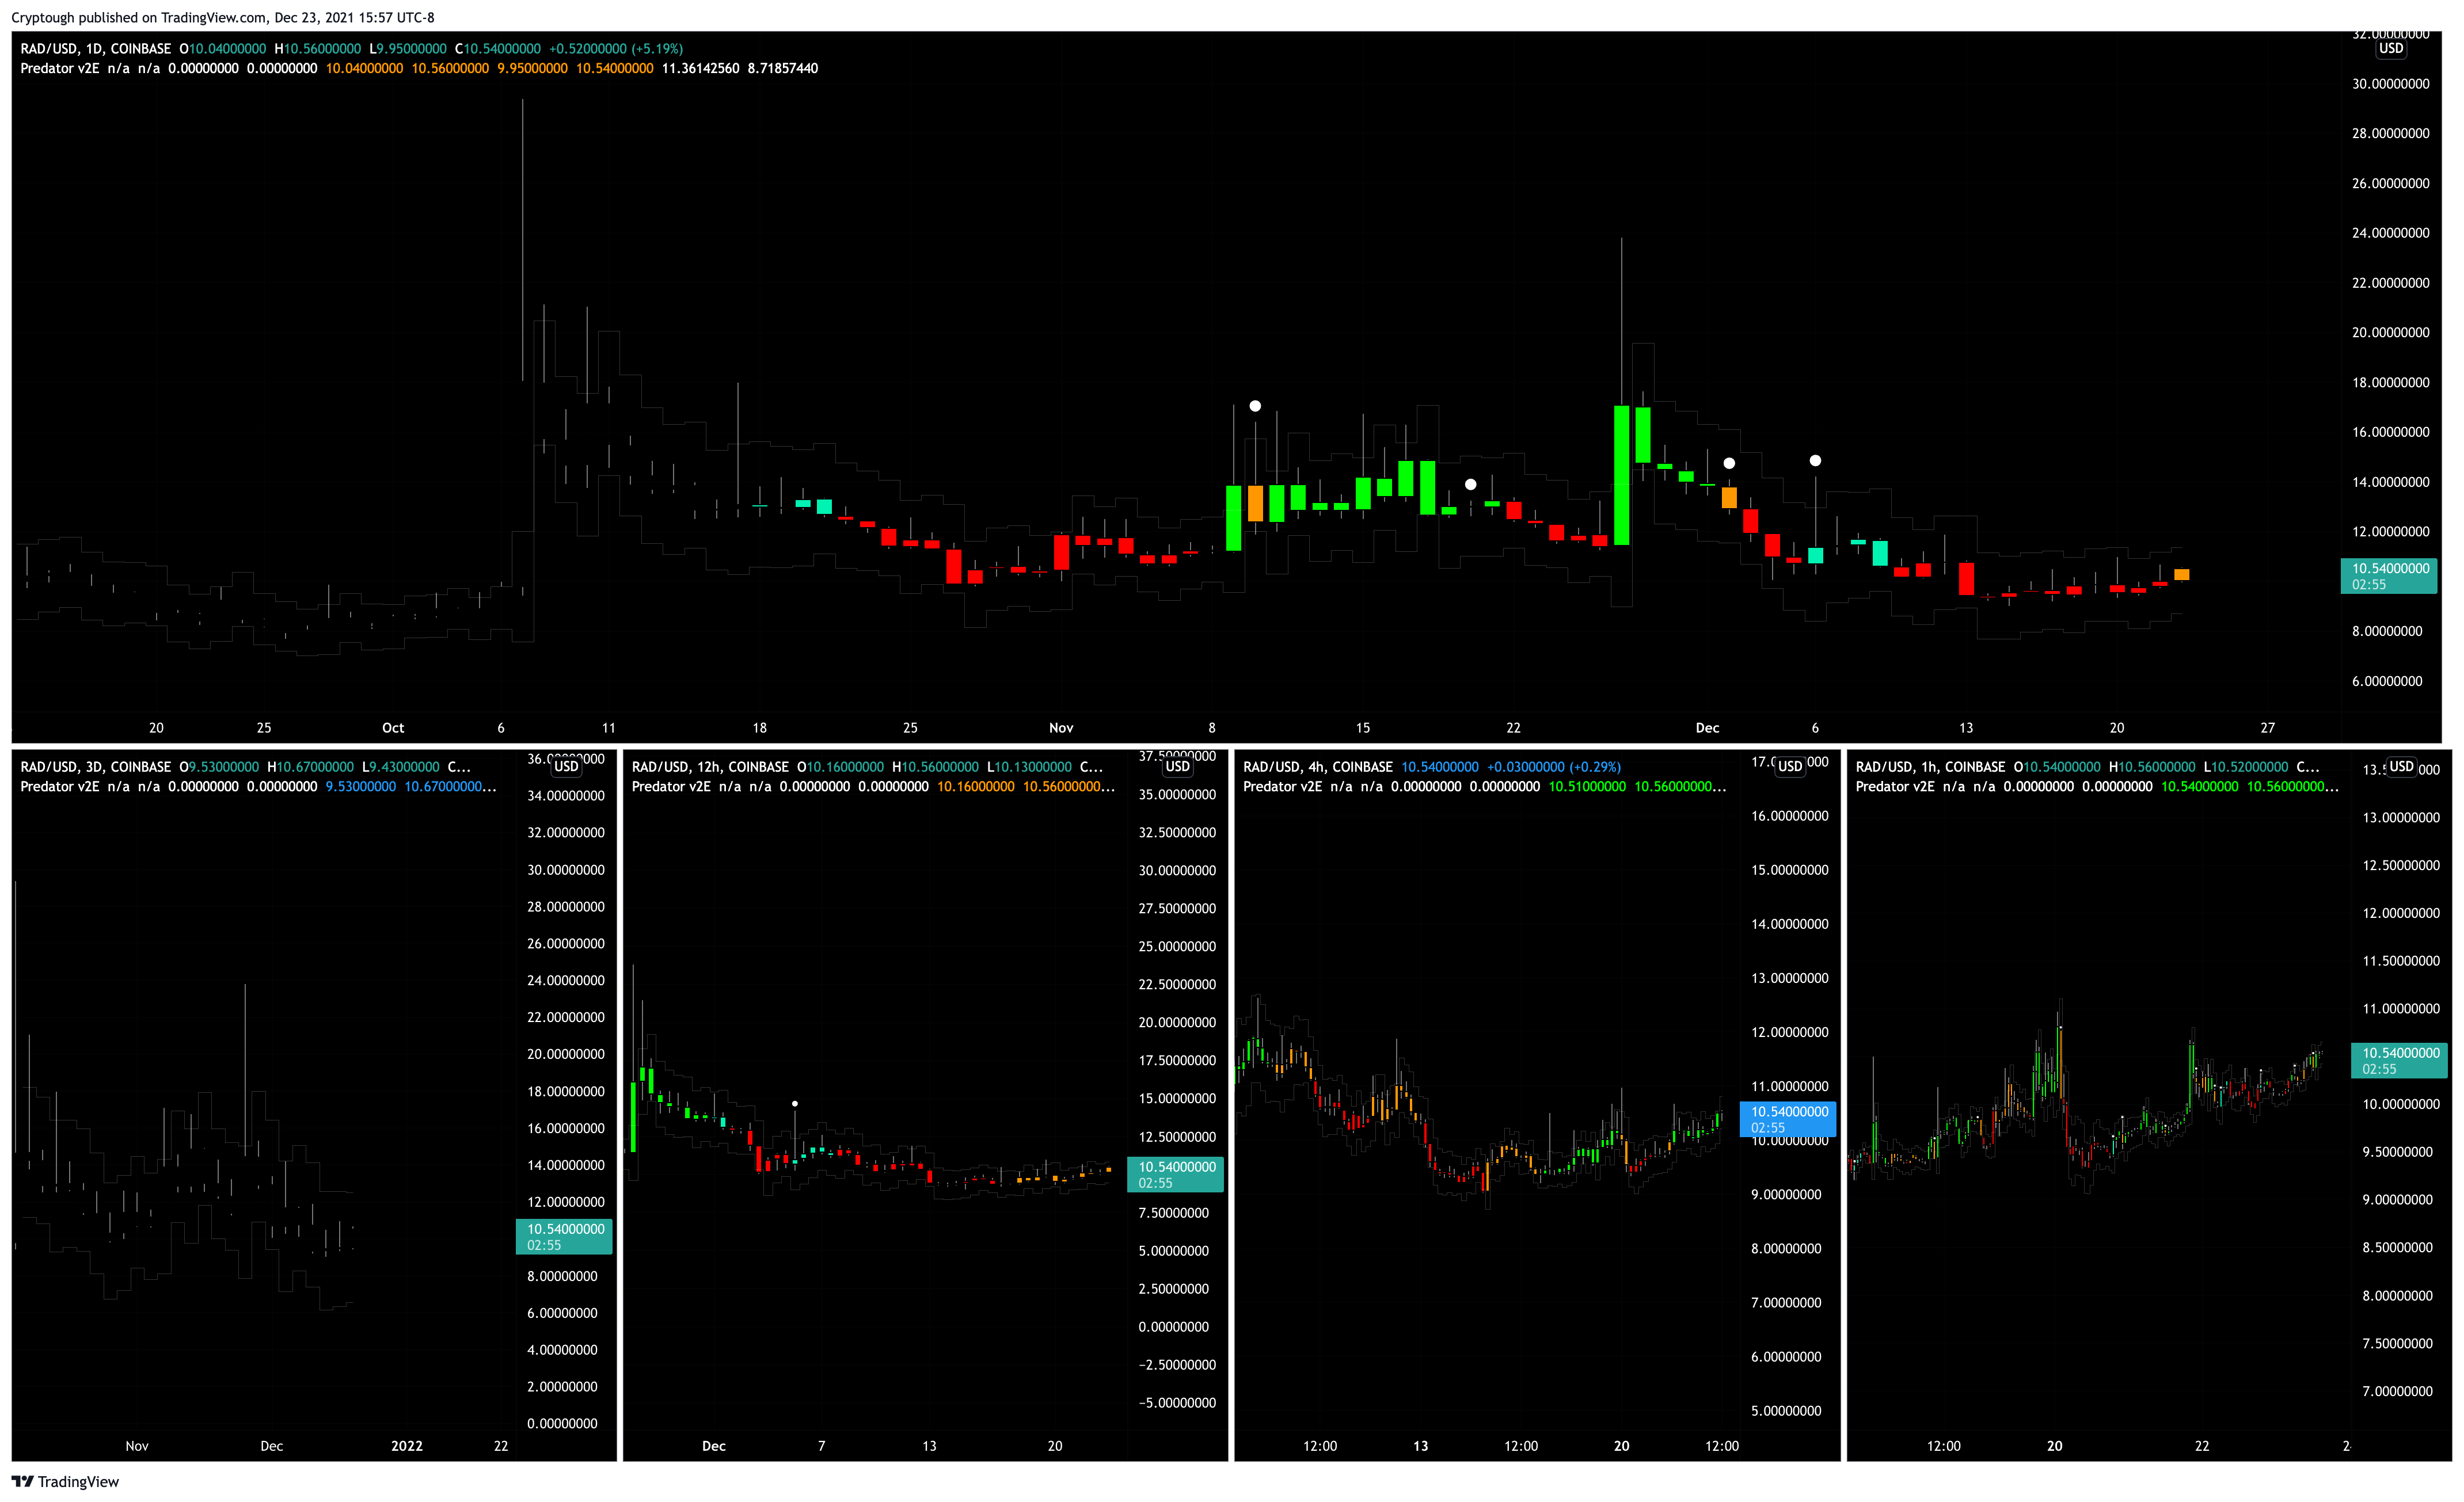Click the Predator v2E indicator label on 3D chart
Screen dimensions: 2464x1502
coord(60,787)
